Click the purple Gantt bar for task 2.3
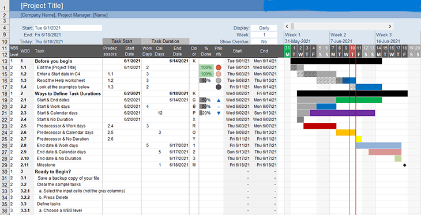The height and width of the screenshot is (215, 421). point(343,113)
